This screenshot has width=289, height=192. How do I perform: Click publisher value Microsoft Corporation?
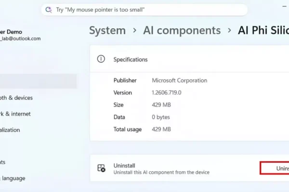coord(180,81)
